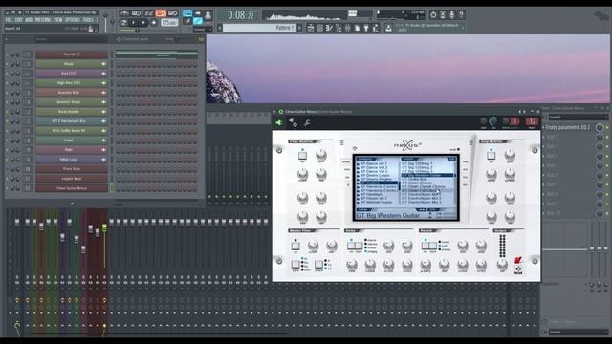Toggle Nexus Master Filter on button

295,246
